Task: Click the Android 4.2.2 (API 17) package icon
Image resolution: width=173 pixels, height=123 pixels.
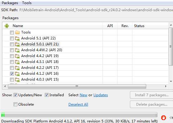Action: click(x=17, y=68)
